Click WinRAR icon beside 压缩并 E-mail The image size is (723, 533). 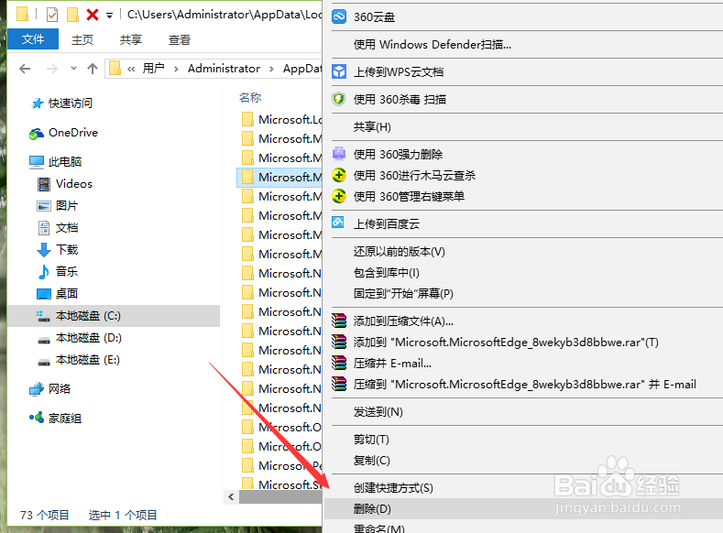(339, 363)
